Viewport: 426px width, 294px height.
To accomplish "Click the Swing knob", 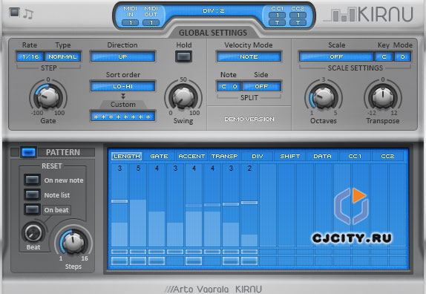I will 183,97.
